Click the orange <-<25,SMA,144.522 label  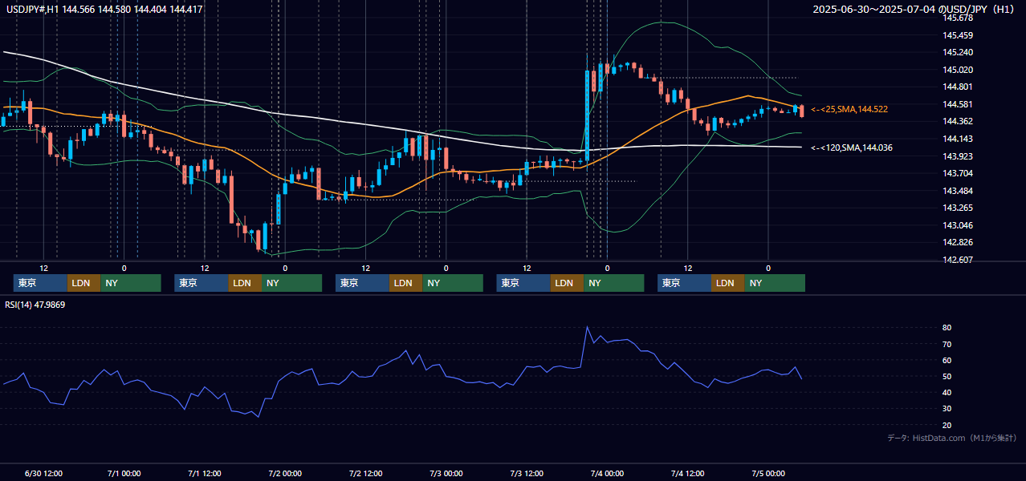(x=849, y=109)
